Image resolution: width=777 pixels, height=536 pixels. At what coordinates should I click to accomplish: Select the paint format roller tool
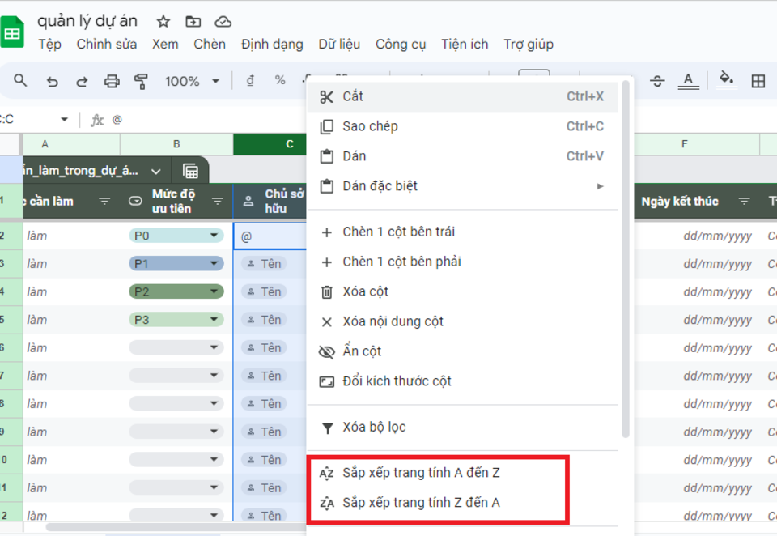tap(142, 81)
